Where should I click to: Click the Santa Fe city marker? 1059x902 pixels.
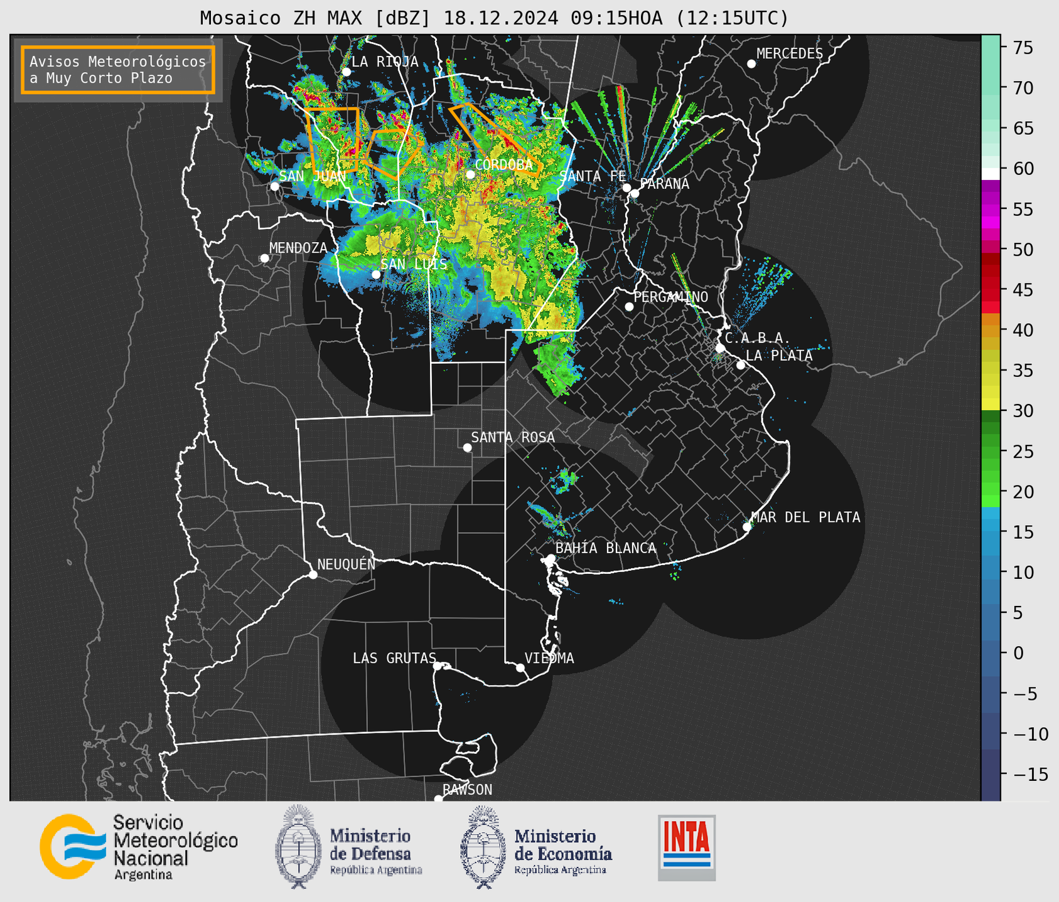tap(626, 188)
